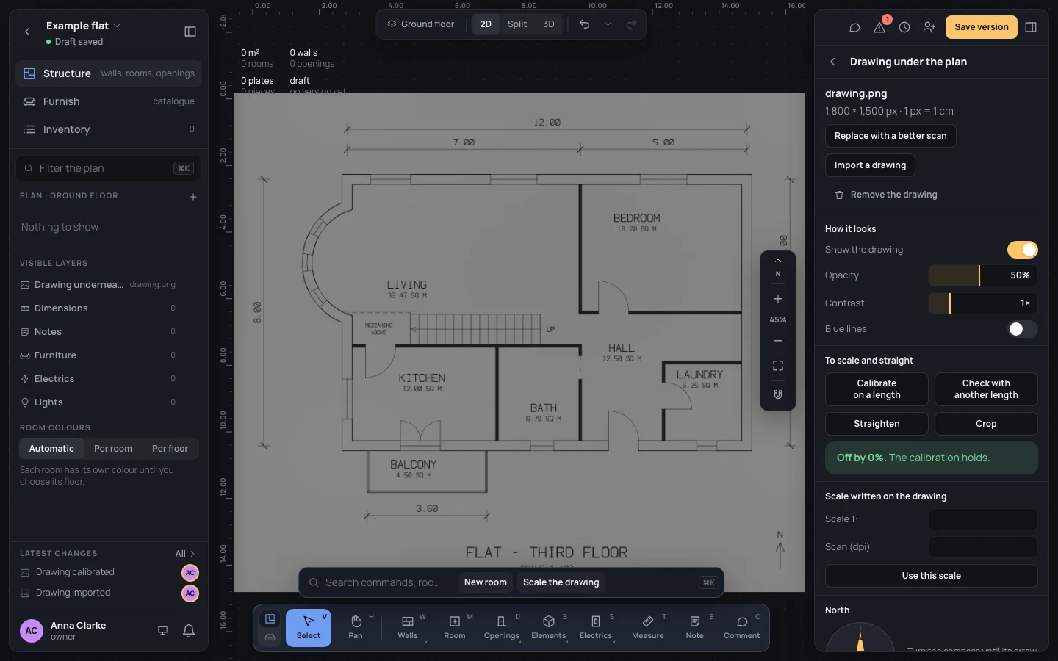1058x661 pixels.
Task: Select Per room colour option
Action: (x=113, y=449)
